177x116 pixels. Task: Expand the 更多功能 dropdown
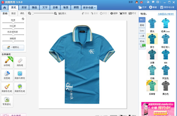coord(89,8)
